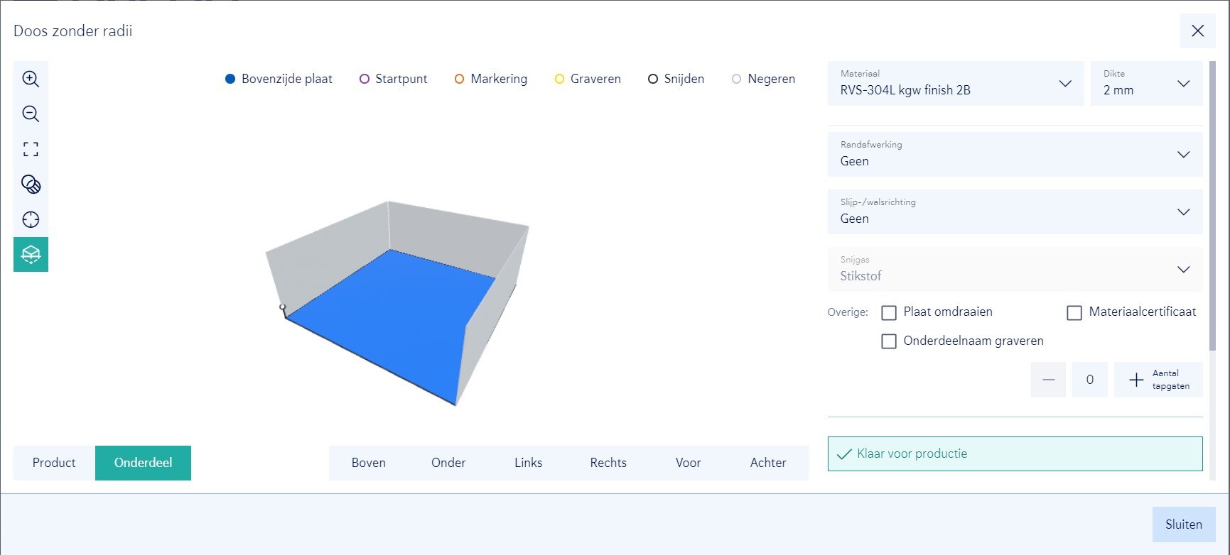The width and height of the screenshot is (1230, 555).
Task: Click the fit-to-screen frame icon
Action: point(31,149)
